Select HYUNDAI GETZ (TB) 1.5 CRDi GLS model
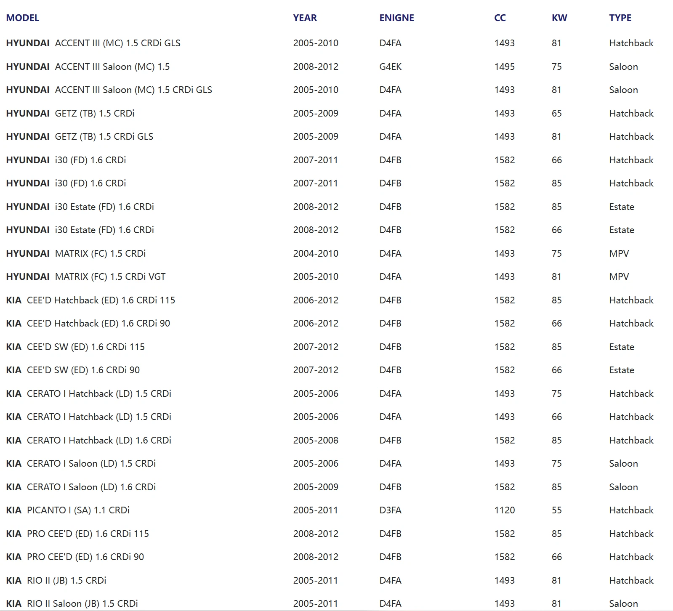This screenshot has height=611, width=673. point(80,136)
